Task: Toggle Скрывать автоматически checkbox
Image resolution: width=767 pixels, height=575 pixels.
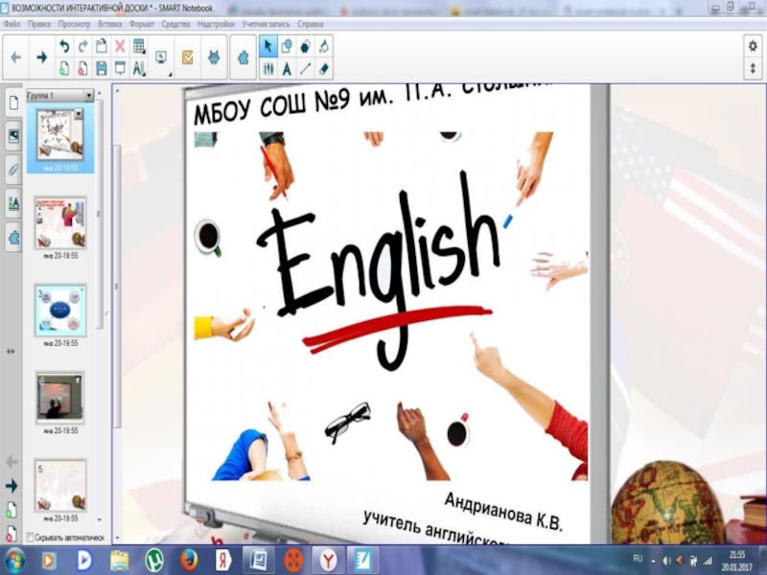Action: pos(30,538)
